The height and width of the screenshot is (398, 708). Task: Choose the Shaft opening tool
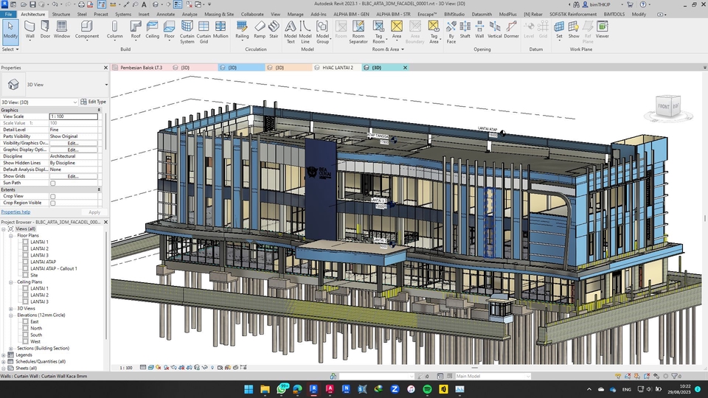(465, 29)
